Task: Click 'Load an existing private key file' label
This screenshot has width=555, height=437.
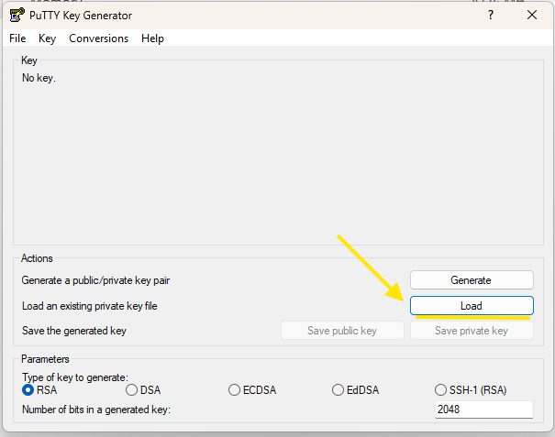Action: pos(90,306)
